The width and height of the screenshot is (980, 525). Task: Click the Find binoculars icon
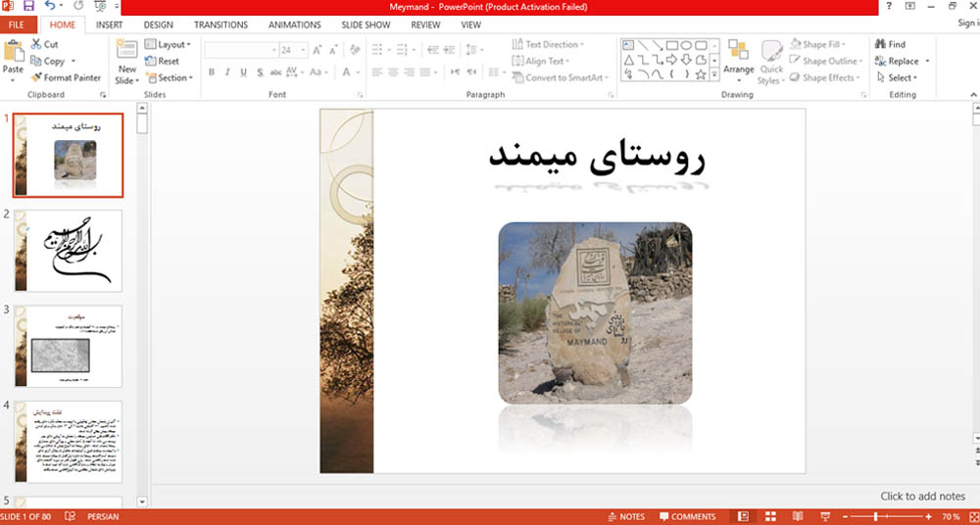pos(880,44)
